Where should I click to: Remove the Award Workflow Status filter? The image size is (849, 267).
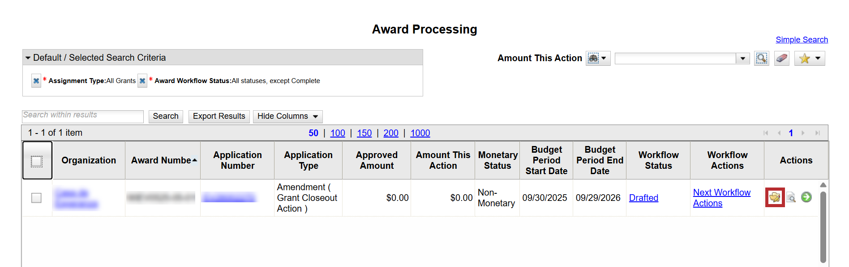point(142,81)
